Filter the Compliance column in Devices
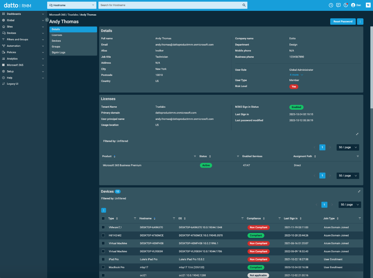373x278 pixels. point(280,218)
